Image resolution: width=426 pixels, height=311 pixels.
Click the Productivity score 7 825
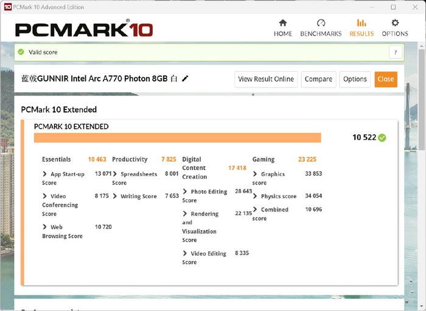[x=169, y=159]
